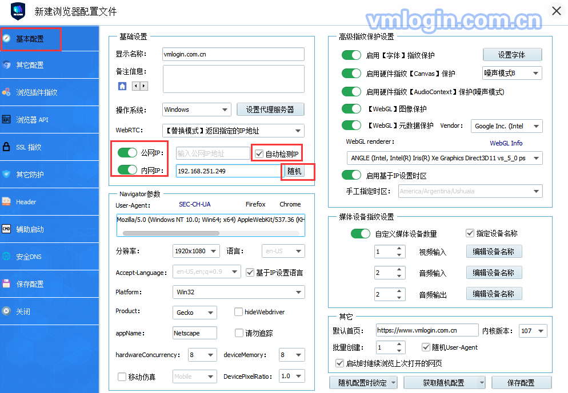Open the 噪声模式B dropdown
The height and width of the screenshot is (393, 568).
pos(512,73)
